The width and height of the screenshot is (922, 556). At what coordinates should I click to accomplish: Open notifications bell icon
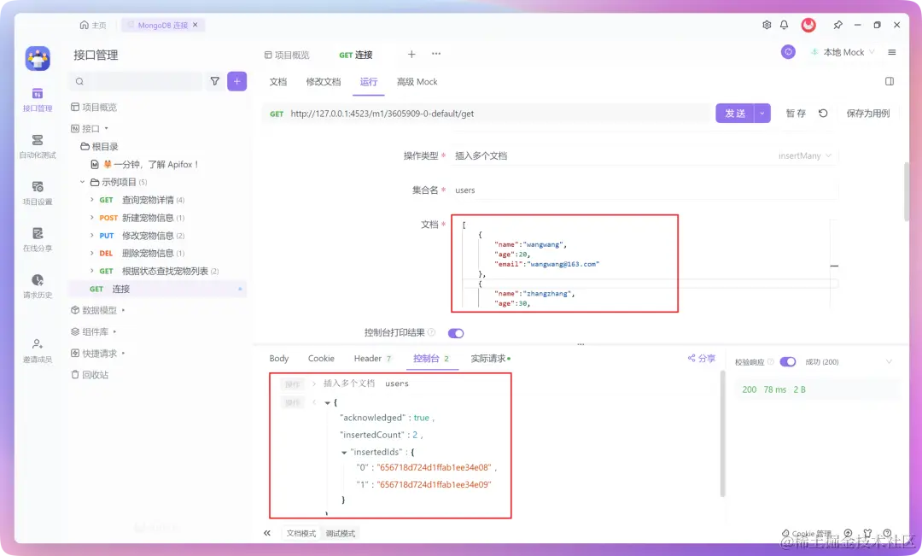(784, 25)
